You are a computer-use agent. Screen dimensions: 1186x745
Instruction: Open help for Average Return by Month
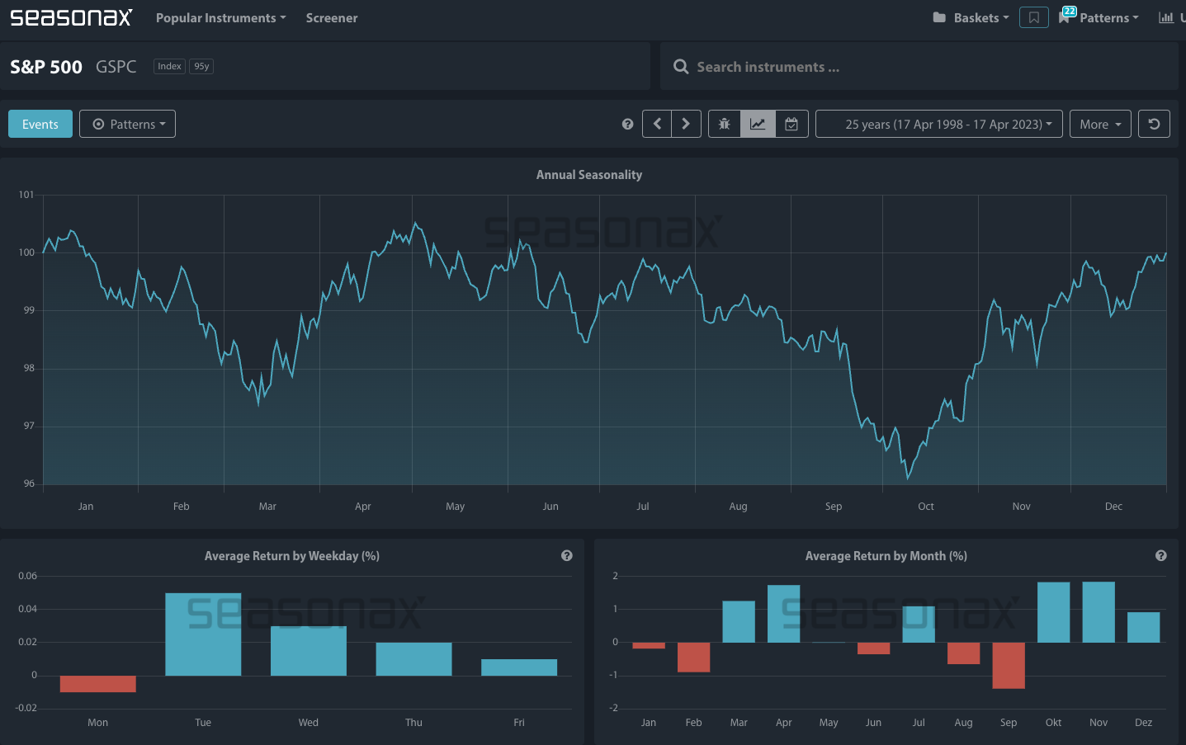coord(1161,555)
